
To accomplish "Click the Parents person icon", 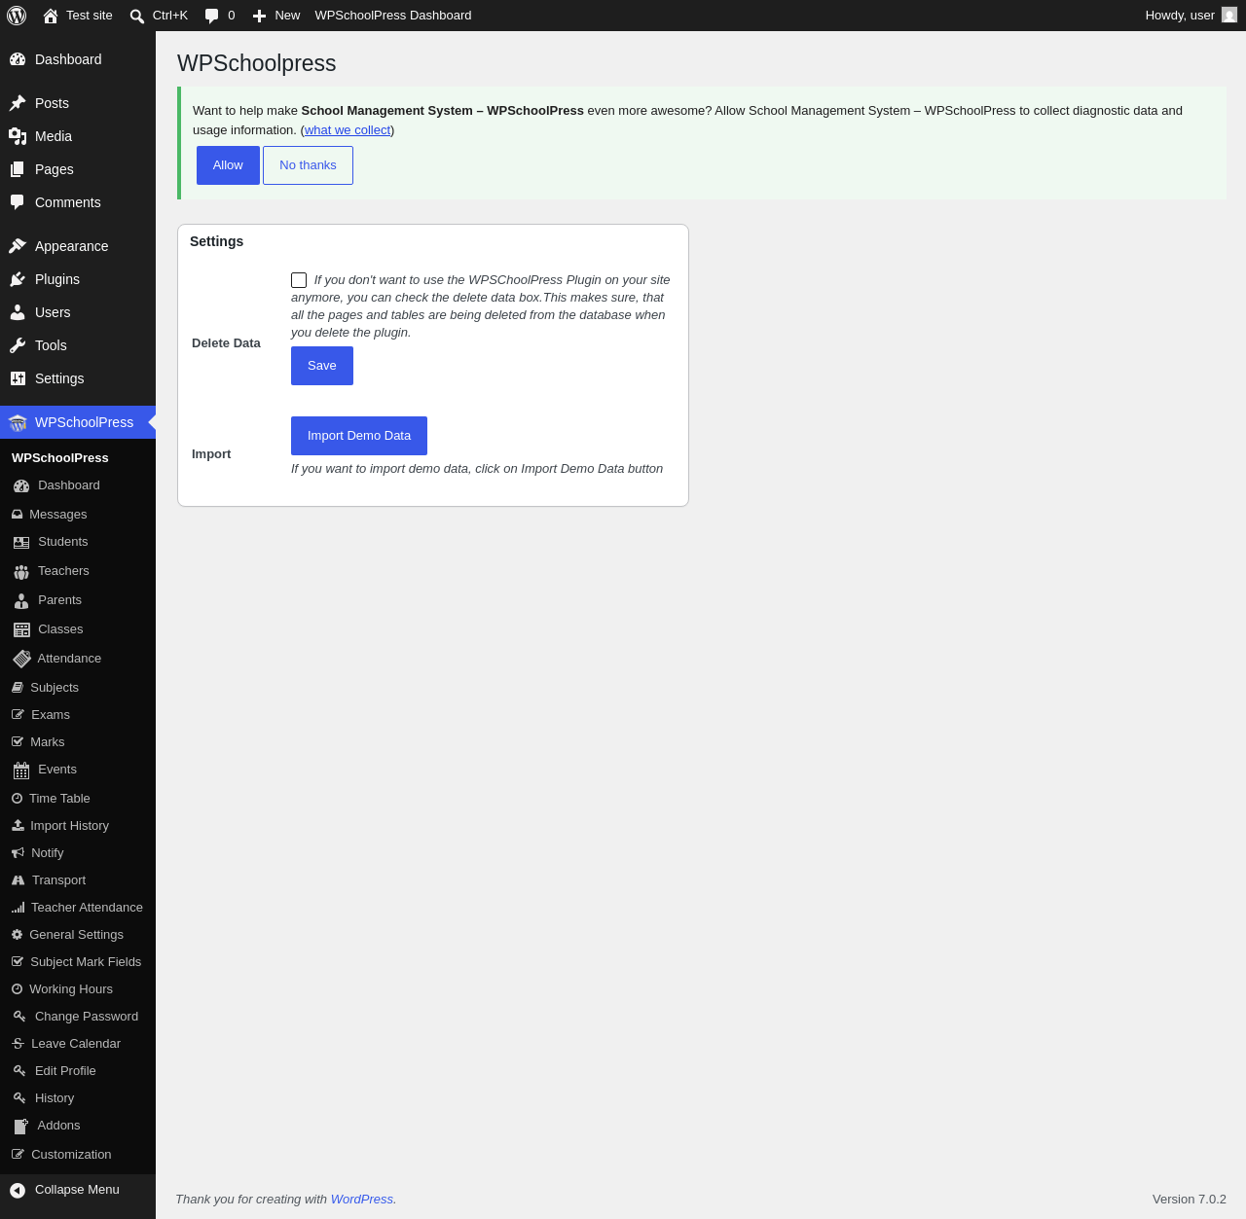I will click(x=21, y=600).
